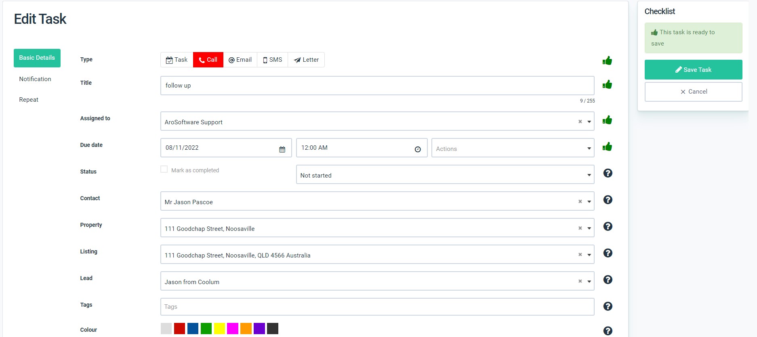Click the clock icon in time field

[418, 149]
